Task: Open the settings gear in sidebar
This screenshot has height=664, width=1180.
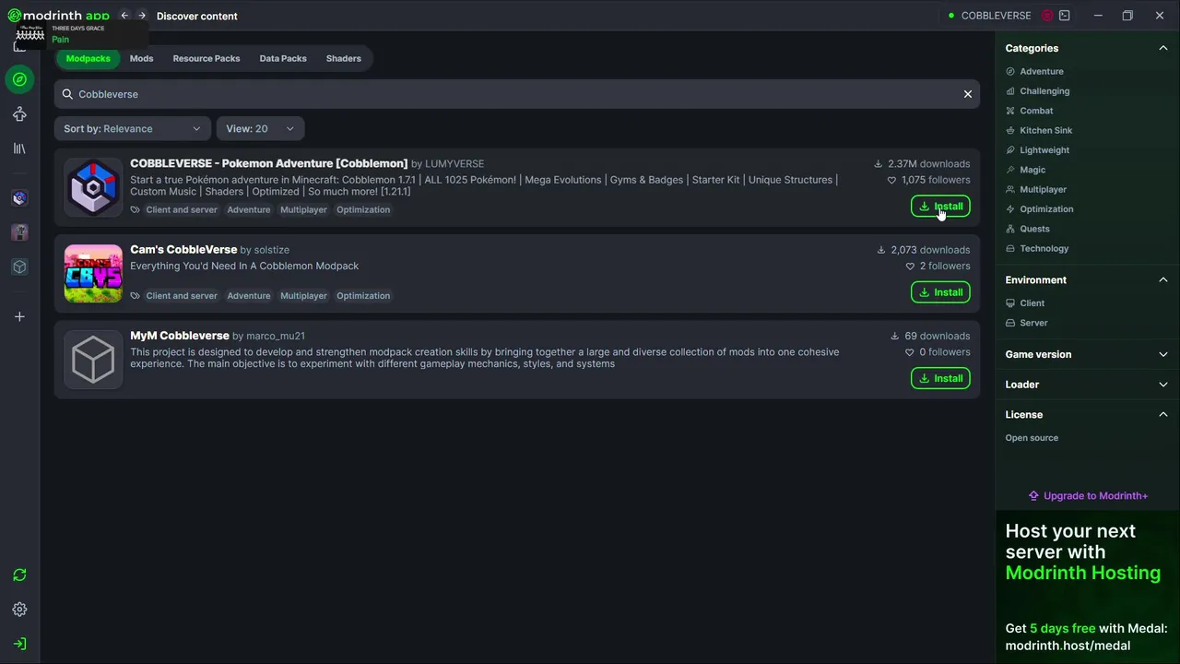Action: tap(19, 610)
